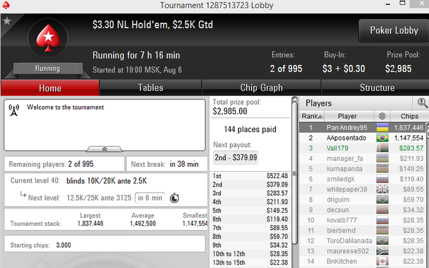Sort players by the Chips column

click(x=409, y=116)
